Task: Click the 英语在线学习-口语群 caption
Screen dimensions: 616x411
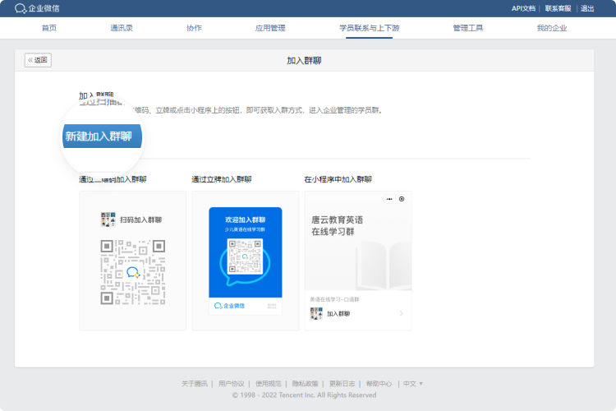Action: coord(334,299)
